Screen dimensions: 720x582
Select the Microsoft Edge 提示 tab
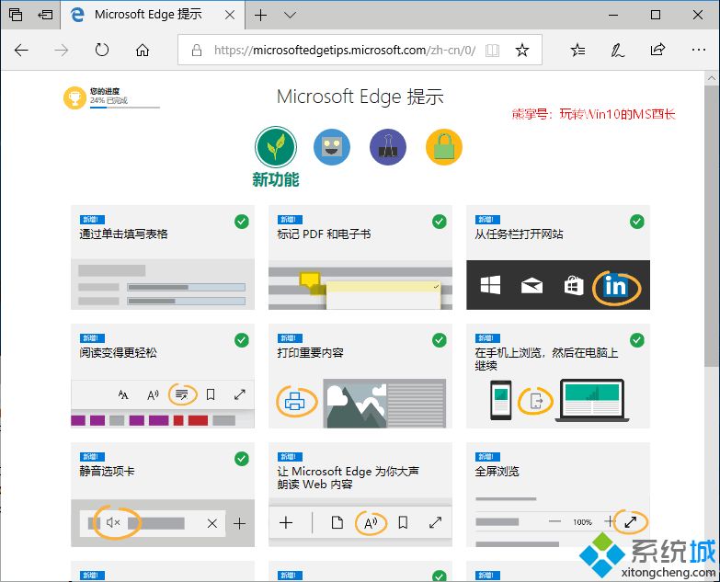pos(152,15)
